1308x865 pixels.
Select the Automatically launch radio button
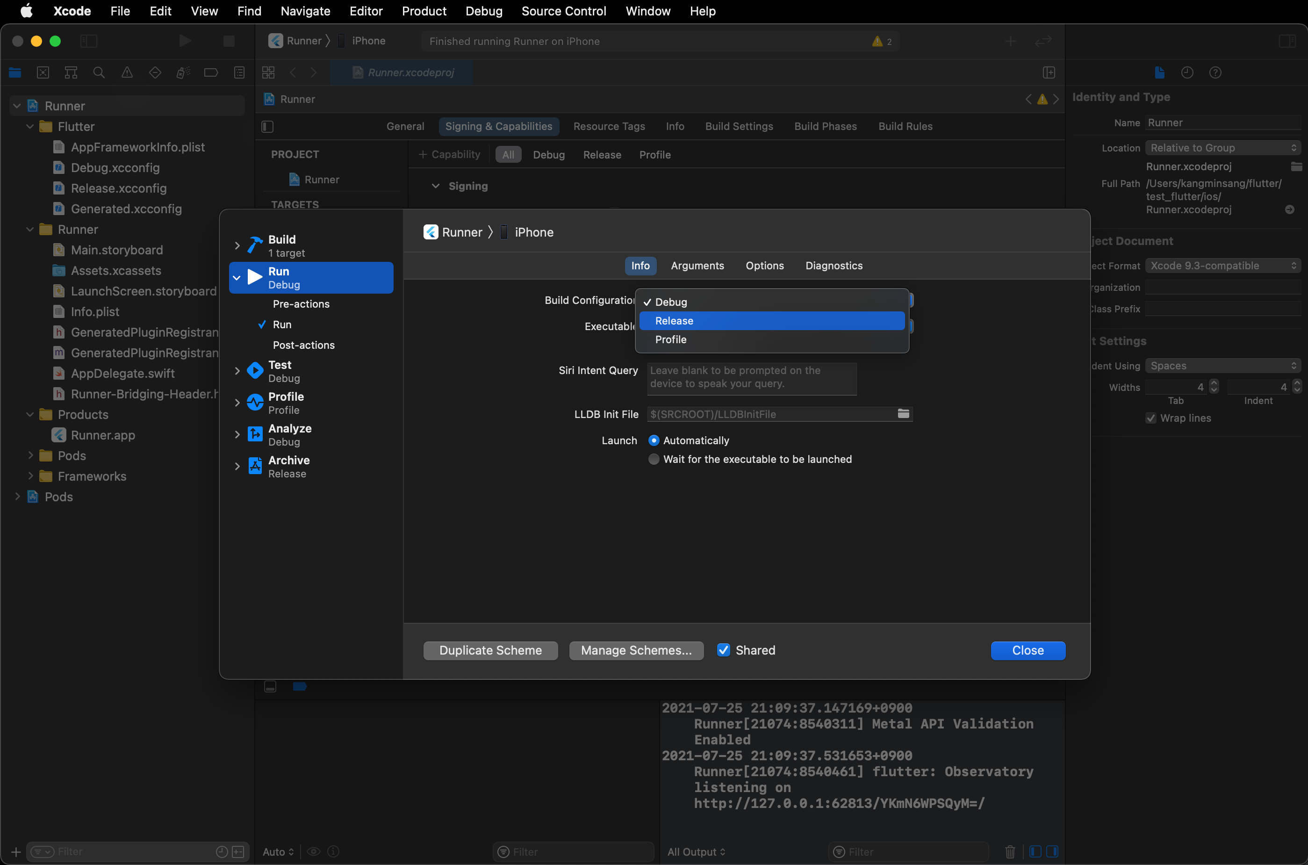tap(654, 440)
